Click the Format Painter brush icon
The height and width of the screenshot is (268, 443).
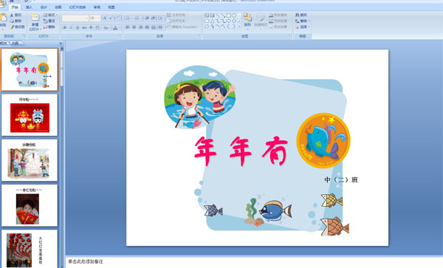pos(12,27)
